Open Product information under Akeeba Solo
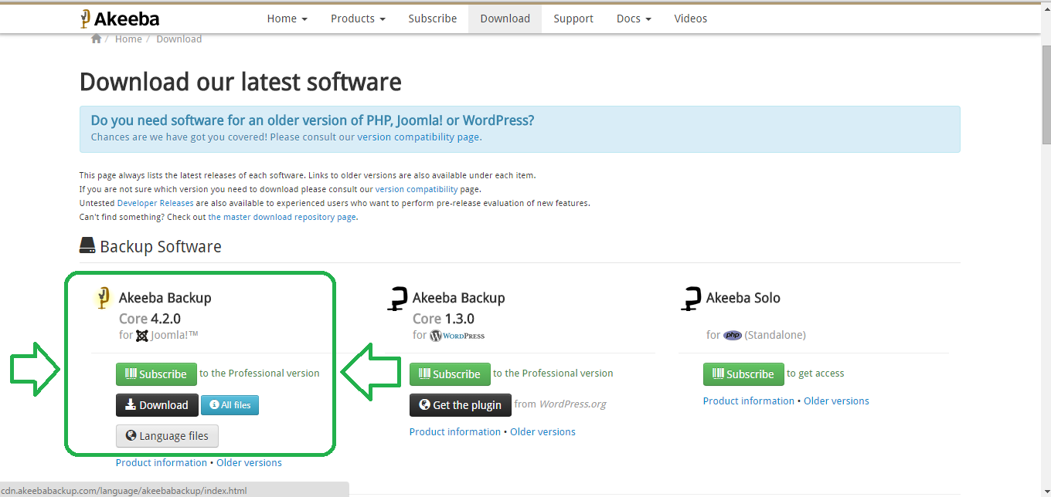1051x497 pixels. pos(749,401)
